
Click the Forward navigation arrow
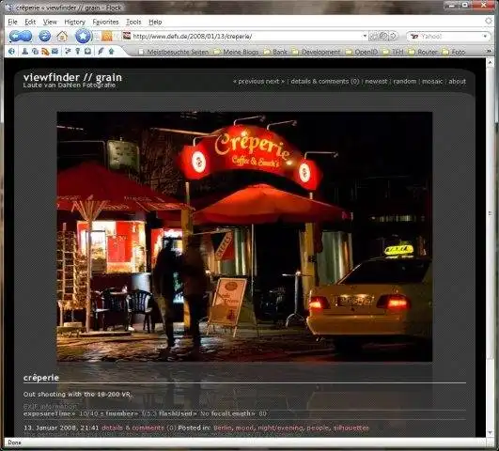click(27, 36)
